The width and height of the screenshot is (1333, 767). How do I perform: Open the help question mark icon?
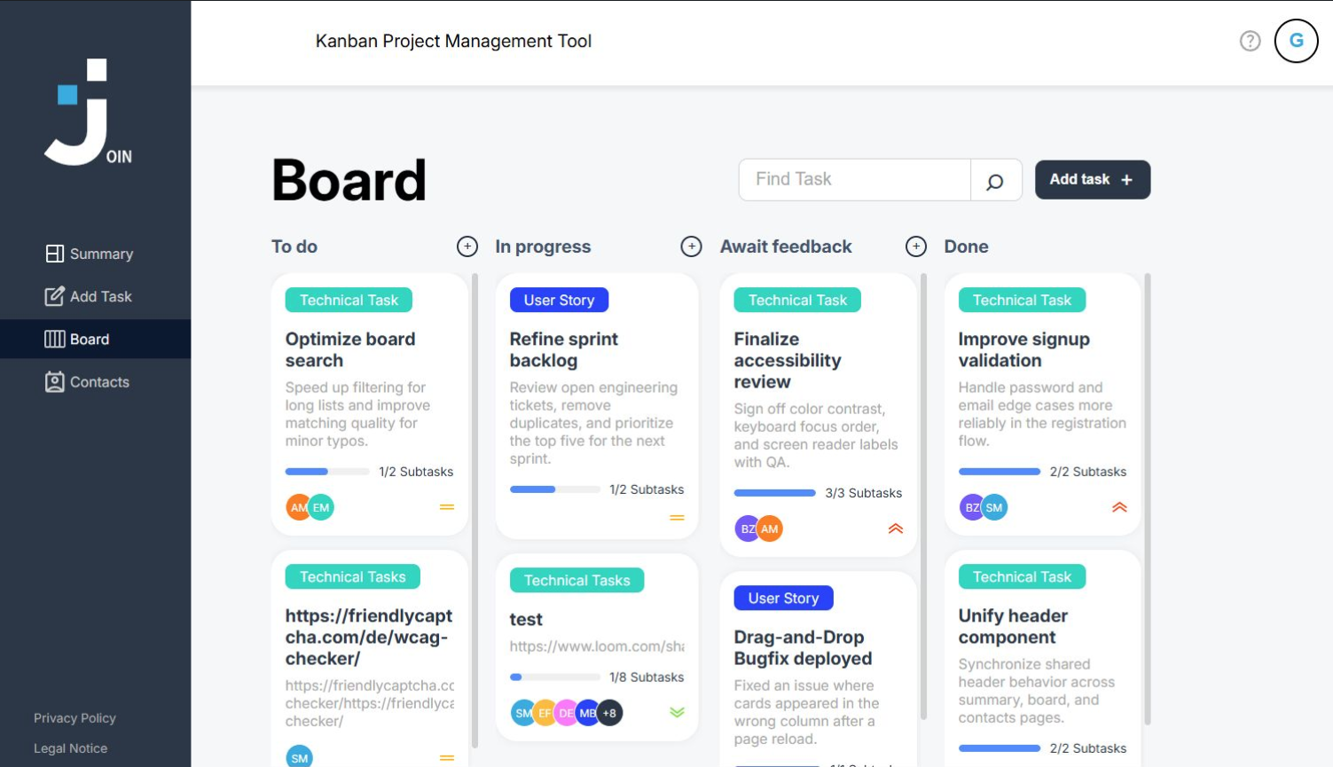click(1250, 41)
